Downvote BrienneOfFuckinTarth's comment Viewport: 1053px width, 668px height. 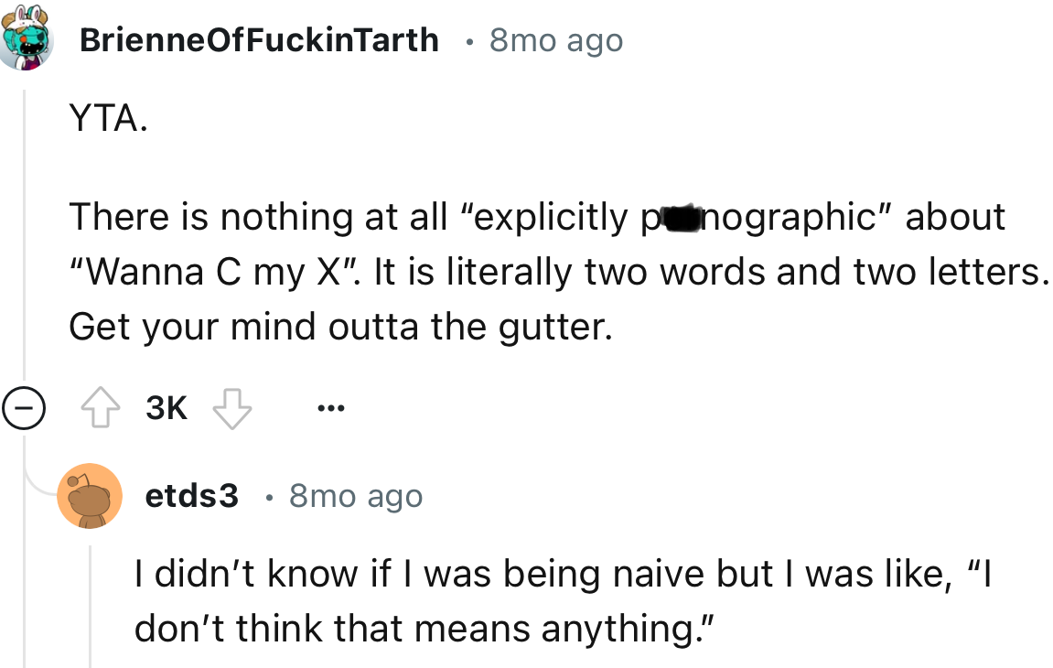click(x=234, y=408)
